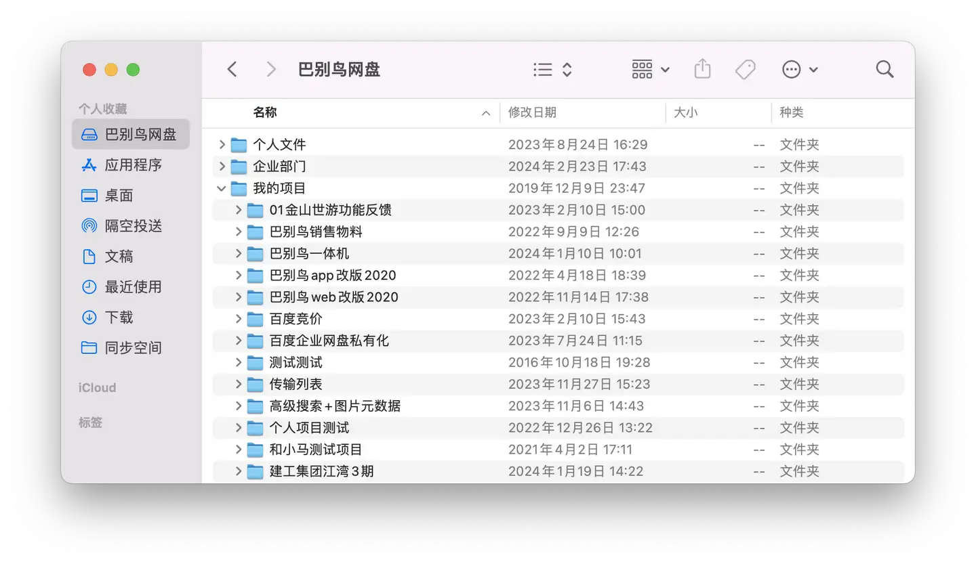Image resolution: width=976 pixels, height=564 pixels.
Task: Click the 最近使用 clock icon
Action: pos(89,286)
